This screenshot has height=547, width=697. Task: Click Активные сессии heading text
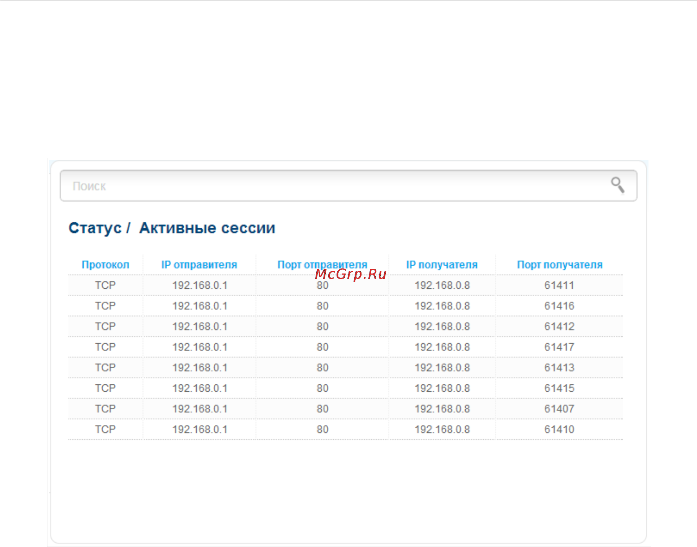pos(207,228)
